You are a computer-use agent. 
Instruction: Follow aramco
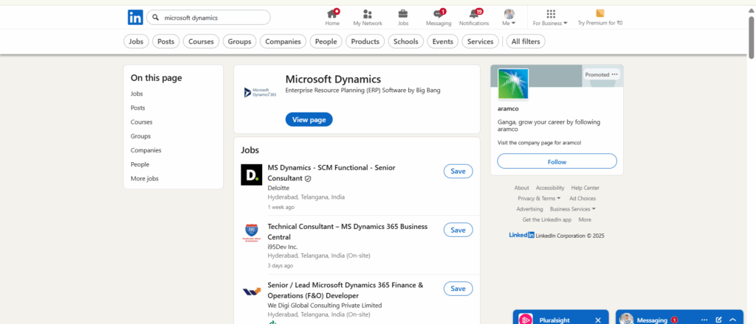(x=557, y=161)
